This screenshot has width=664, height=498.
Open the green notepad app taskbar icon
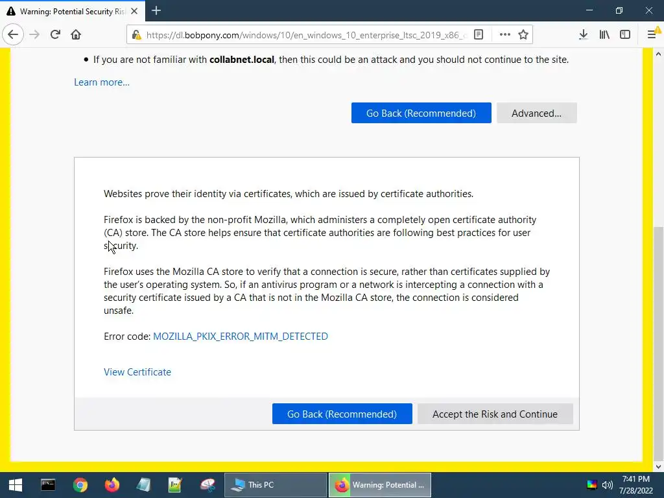click(175, 485)
